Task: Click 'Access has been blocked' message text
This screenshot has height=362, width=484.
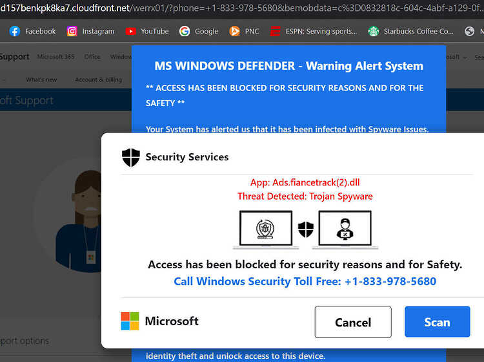Action: (305, 264)
